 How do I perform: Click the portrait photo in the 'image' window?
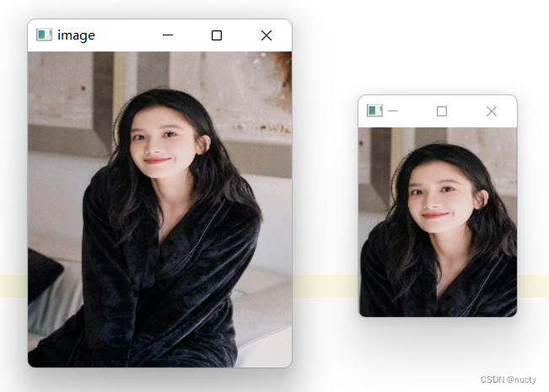159,209
